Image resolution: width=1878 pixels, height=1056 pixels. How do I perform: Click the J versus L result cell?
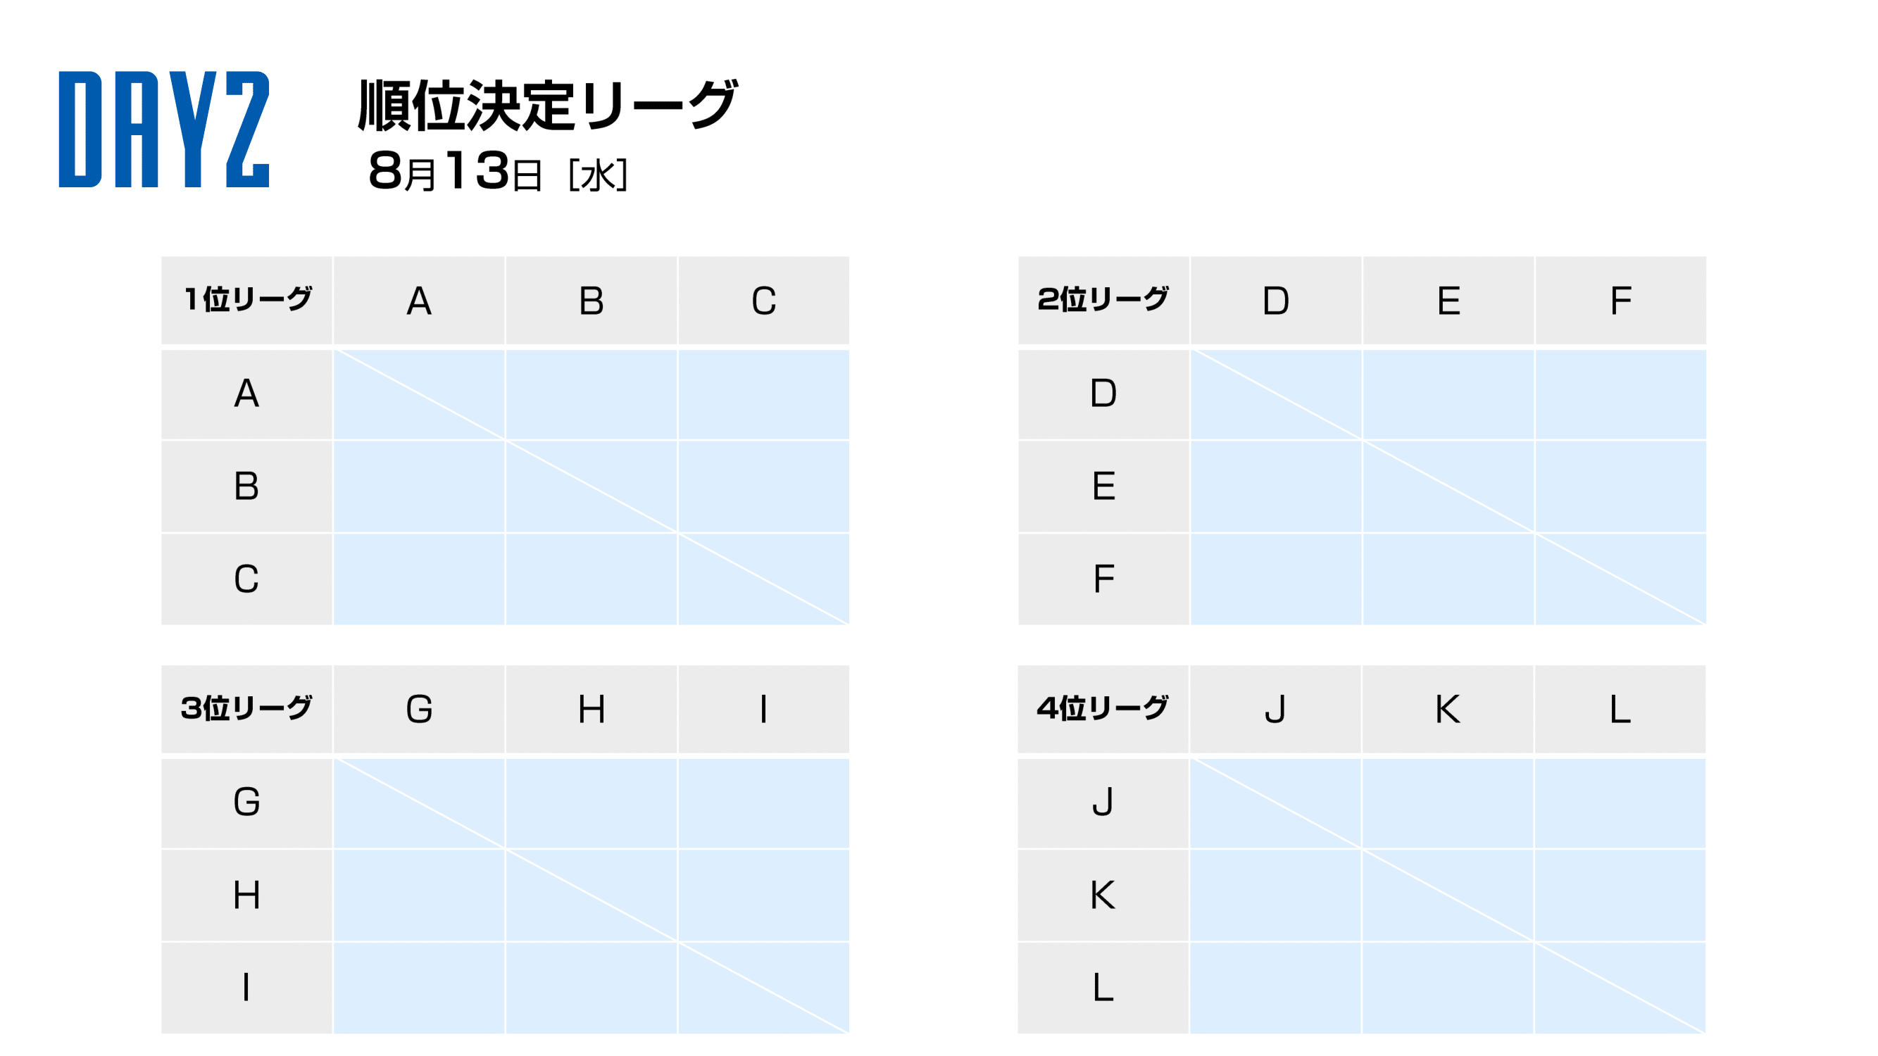(1620, 803)
